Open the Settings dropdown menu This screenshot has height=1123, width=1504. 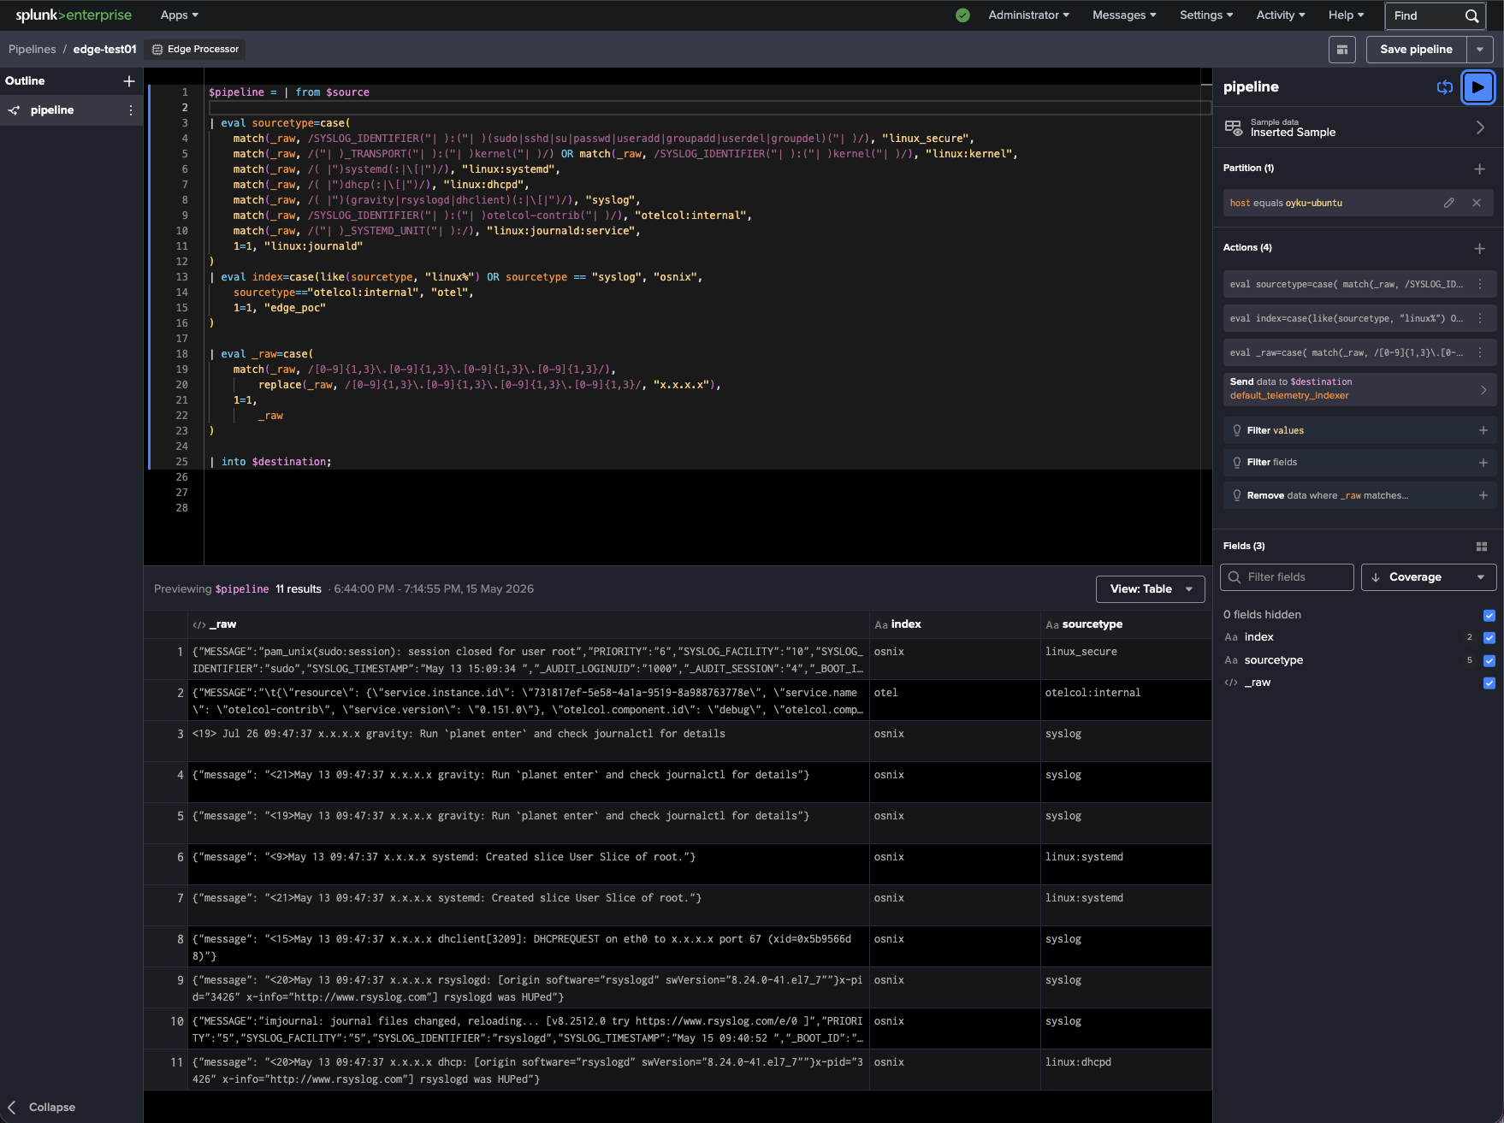click(x=1206, y=15)
